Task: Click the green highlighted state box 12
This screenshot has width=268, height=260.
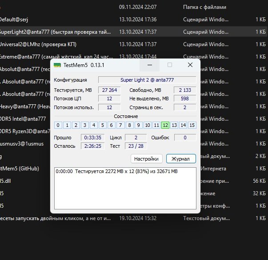Action: [x=165, y=125]
